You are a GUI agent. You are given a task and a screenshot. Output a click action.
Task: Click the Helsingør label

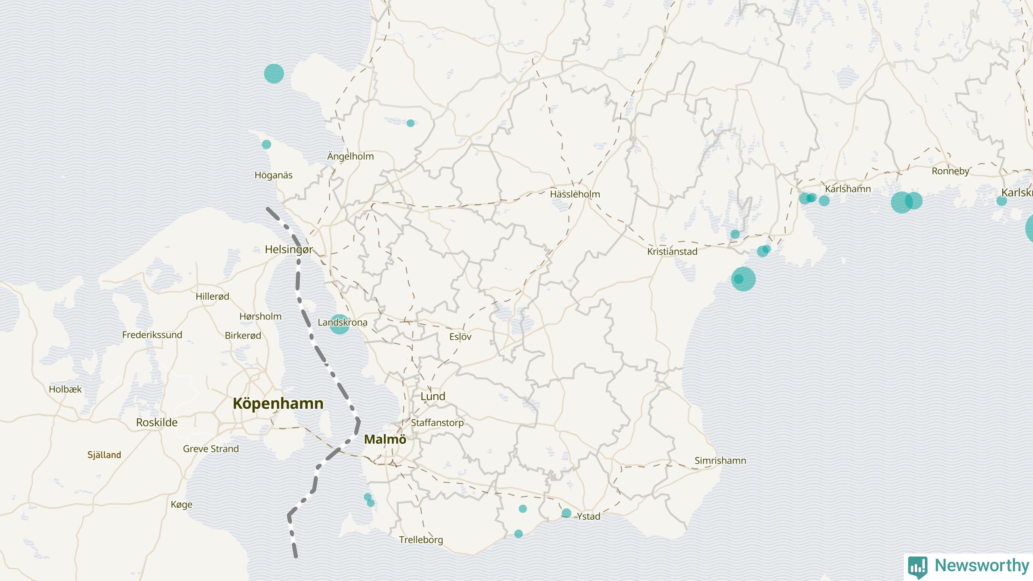pyautogui.click(x=289, y=250)
